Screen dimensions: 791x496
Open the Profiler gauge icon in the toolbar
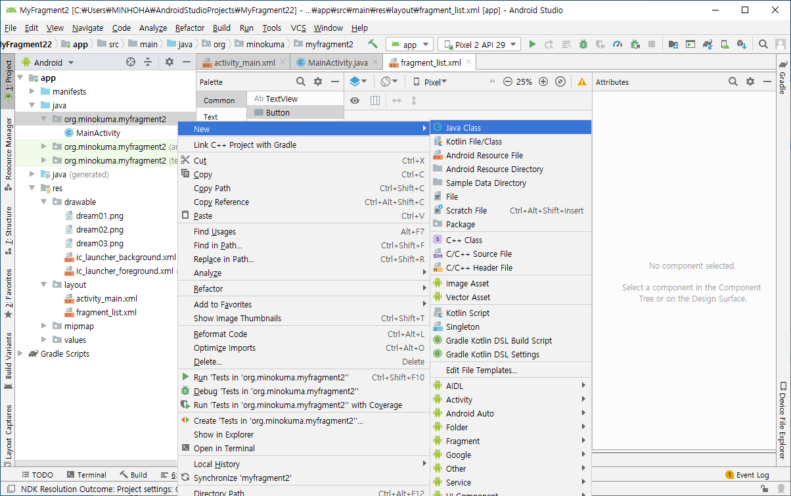point(618,44)
